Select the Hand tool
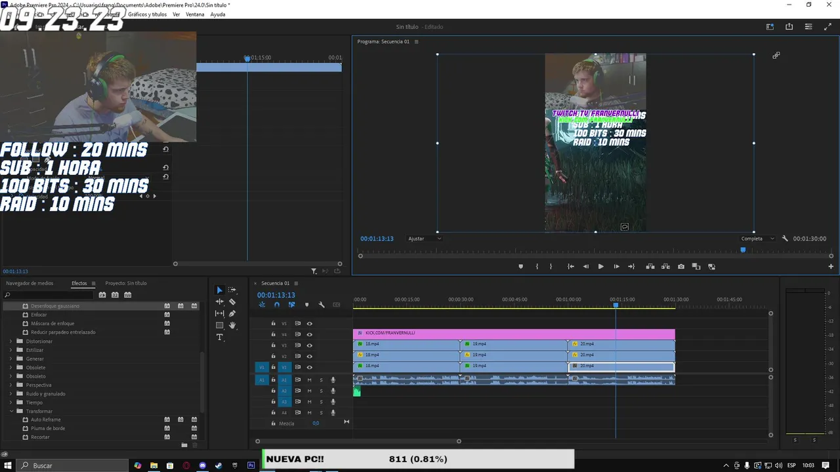This screenshot has height=472, width=840. (x=232, y=325)
